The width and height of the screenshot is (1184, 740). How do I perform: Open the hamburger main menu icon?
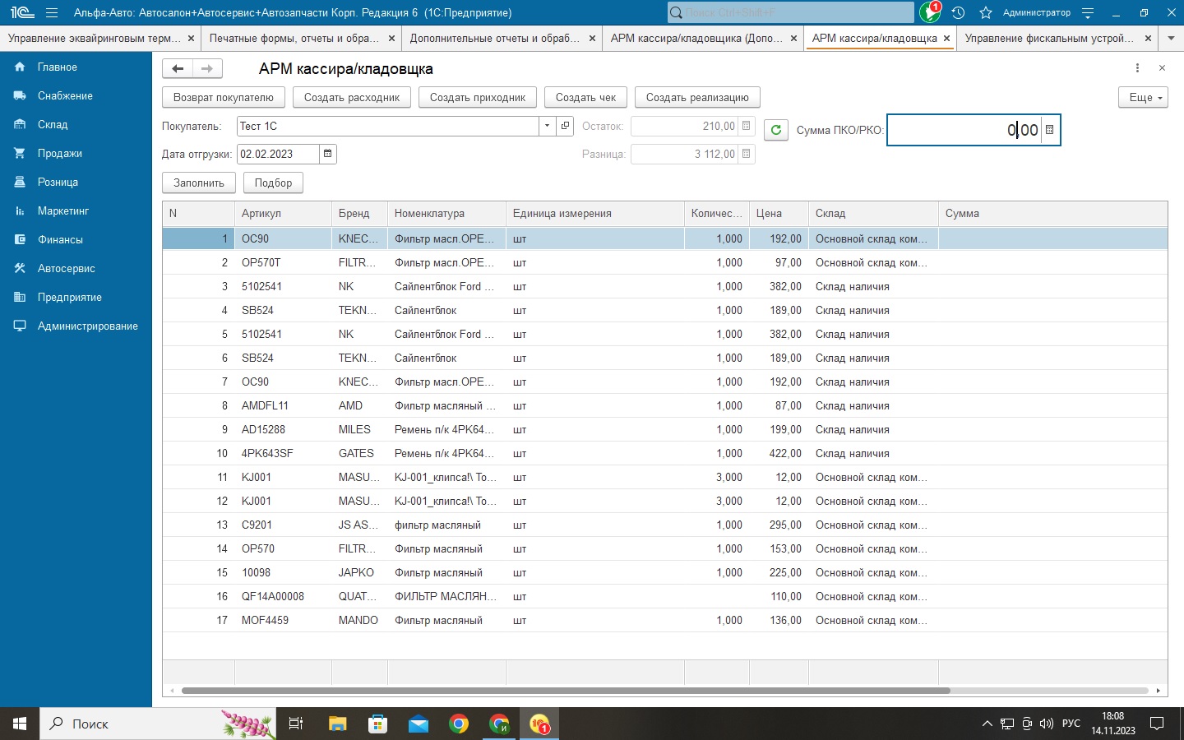pos(52,12)
